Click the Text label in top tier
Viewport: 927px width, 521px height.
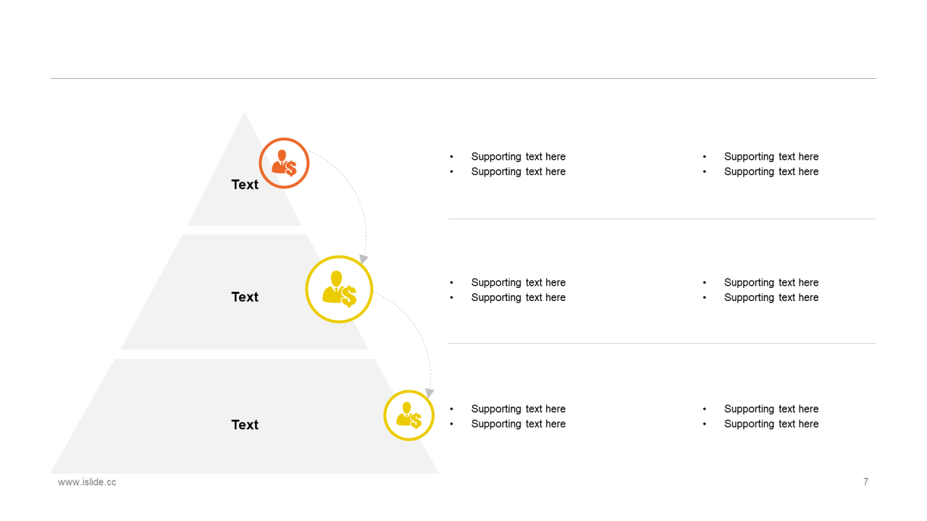pos(245,185)
